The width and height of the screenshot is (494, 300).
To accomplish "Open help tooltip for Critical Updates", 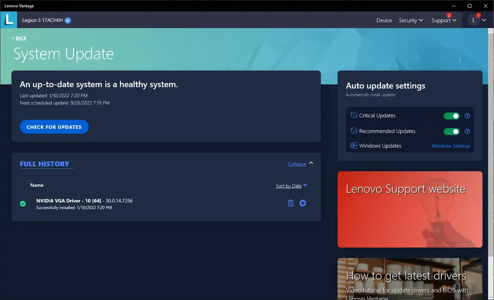I will click(467, 116).
